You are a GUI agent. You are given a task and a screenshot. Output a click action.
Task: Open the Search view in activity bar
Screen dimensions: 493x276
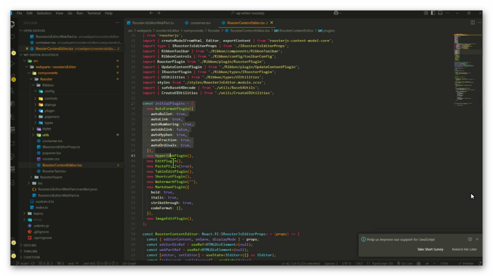(x=13, y=37)
